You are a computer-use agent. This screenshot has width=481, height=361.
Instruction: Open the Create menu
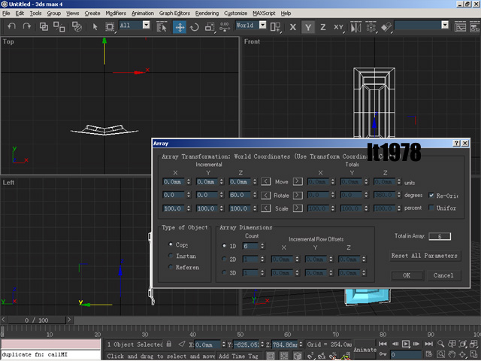click(x=92, y=14)
